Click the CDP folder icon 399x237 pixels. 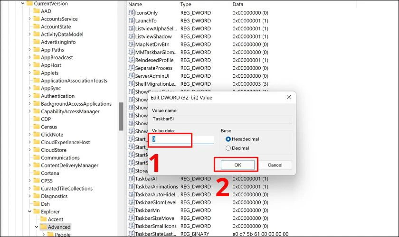[37, 119]
